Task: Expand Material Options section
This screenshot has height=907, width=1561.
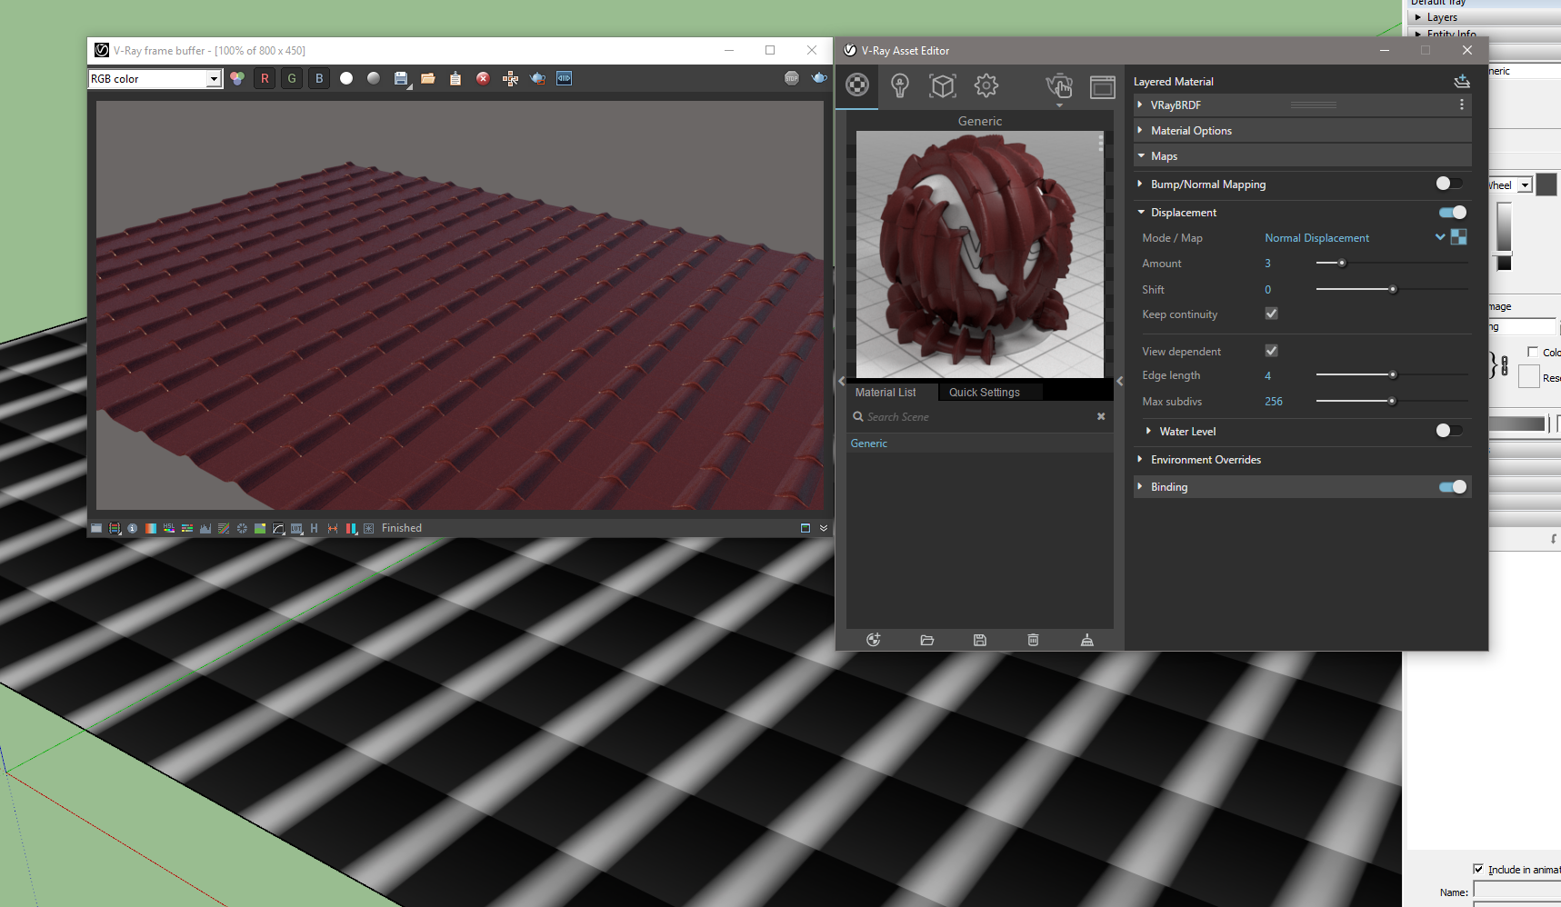Action: (1140, 130)
